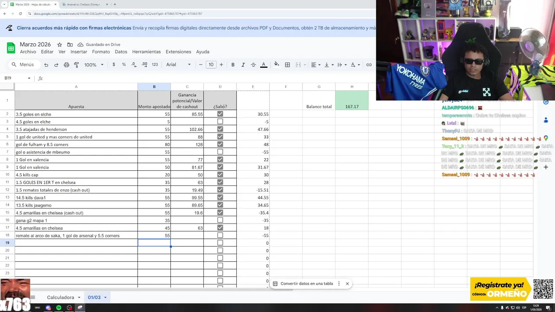Search tools in the Menús box

pyautogui.click(x=24, y=65)
